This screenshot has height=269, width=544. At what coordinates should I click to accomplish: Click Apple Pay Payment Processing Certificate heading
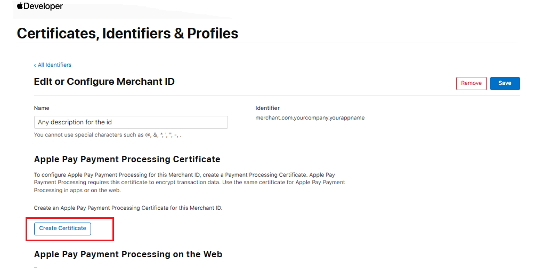[127, 159]
